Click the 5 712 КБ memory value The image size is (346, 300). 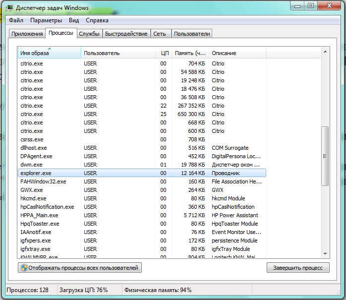(x=194, y=215)
